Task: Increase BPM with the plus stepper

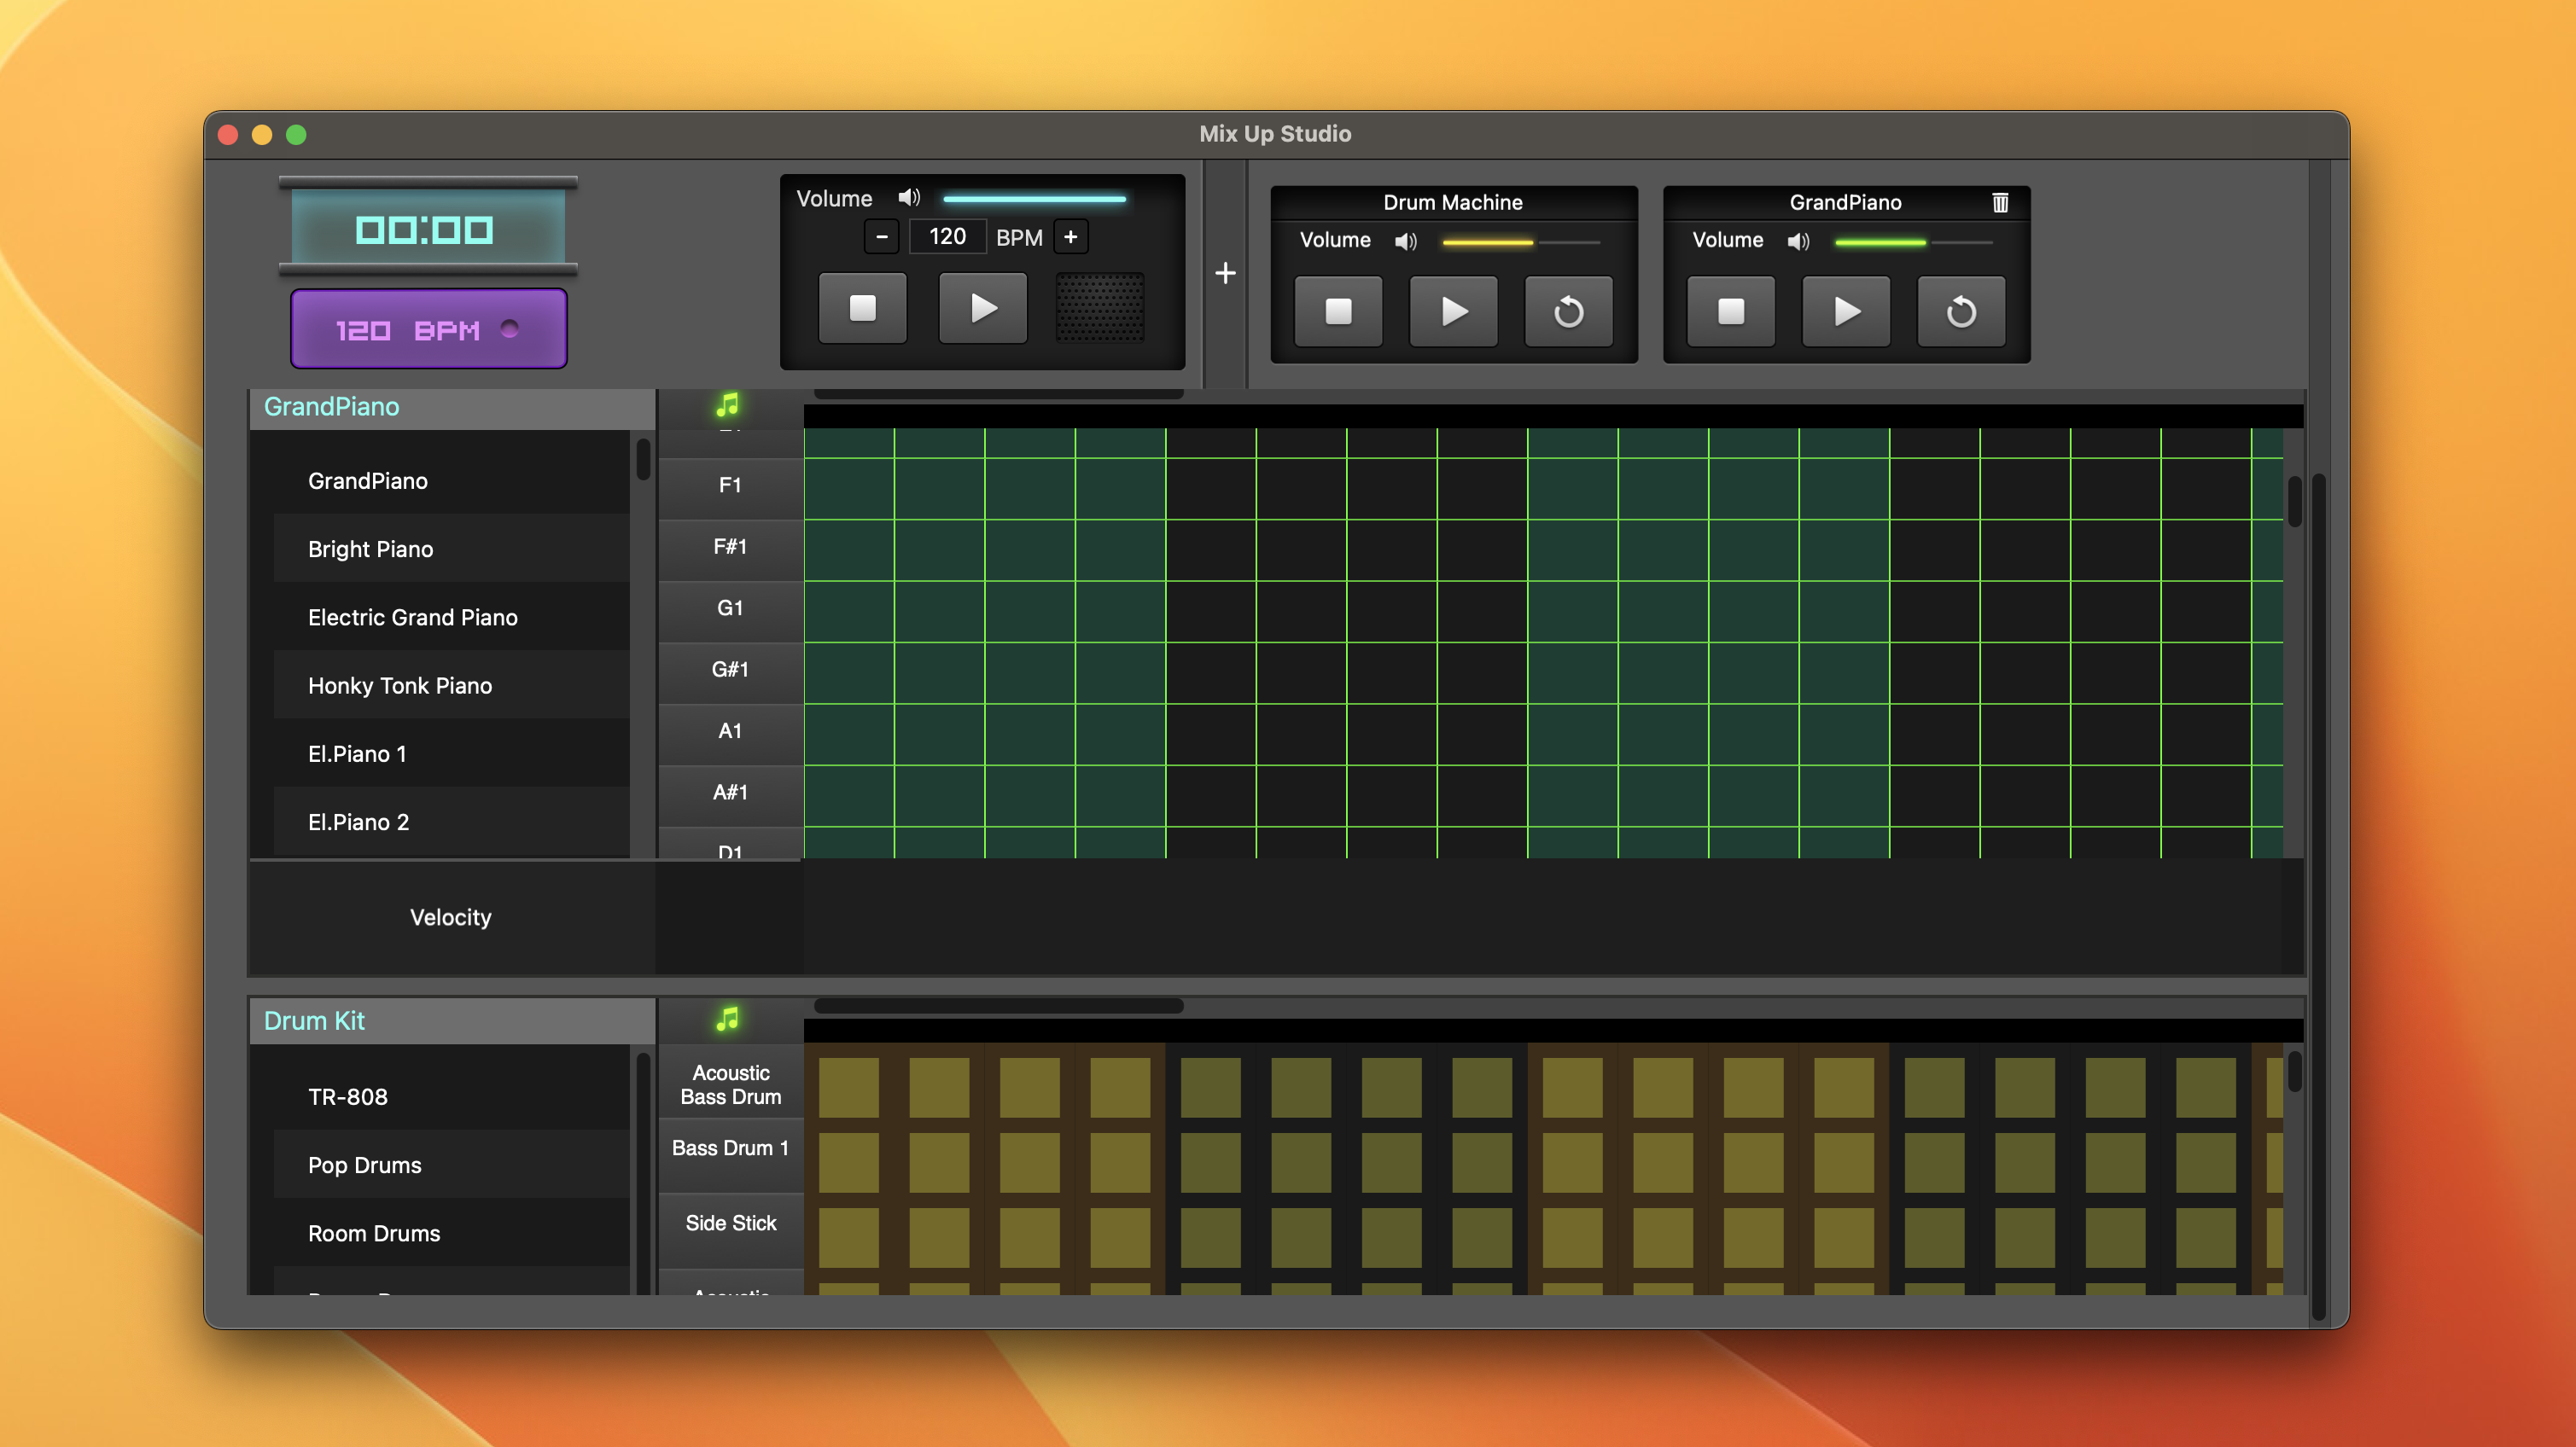Action: 1070,237
